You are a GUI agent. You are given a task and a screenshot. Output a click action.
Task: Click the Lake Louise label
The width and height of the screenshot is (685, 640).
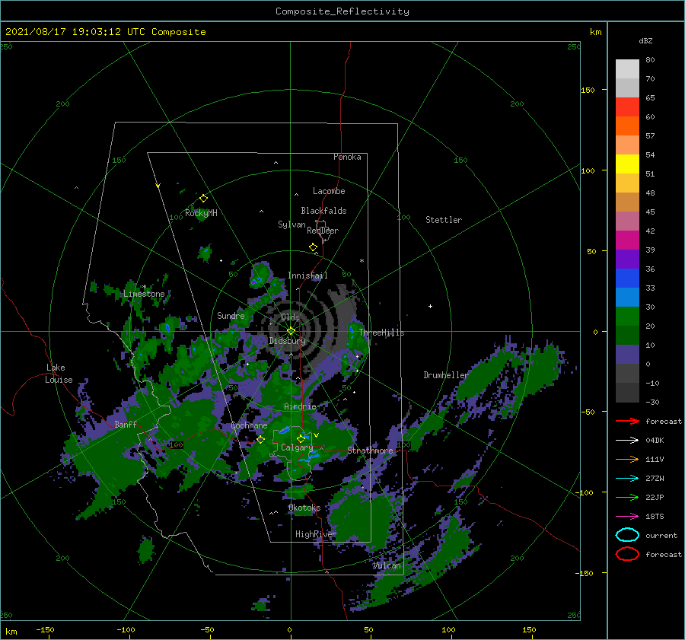59,374
